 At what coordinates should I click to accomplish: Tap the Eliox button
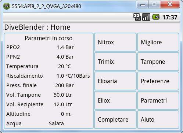tap(115, 100)
